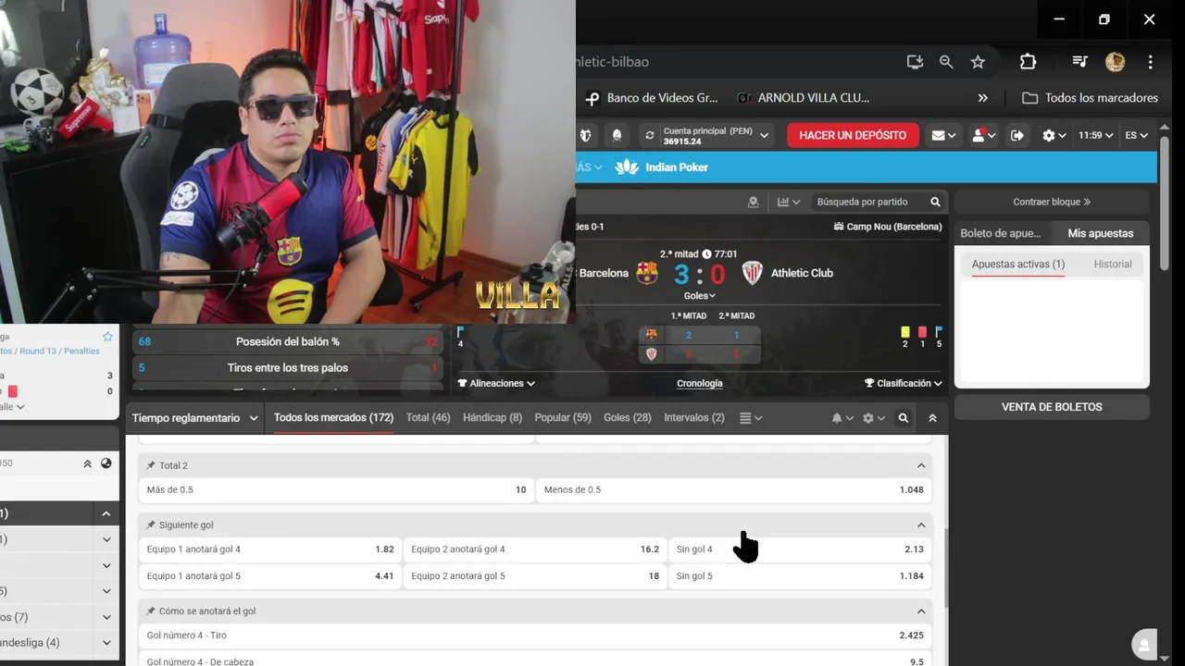This screenshot has height=666, width=1185.
Task: Collapse bet slip with Contraer bloque
Action: click(1052, 202)
